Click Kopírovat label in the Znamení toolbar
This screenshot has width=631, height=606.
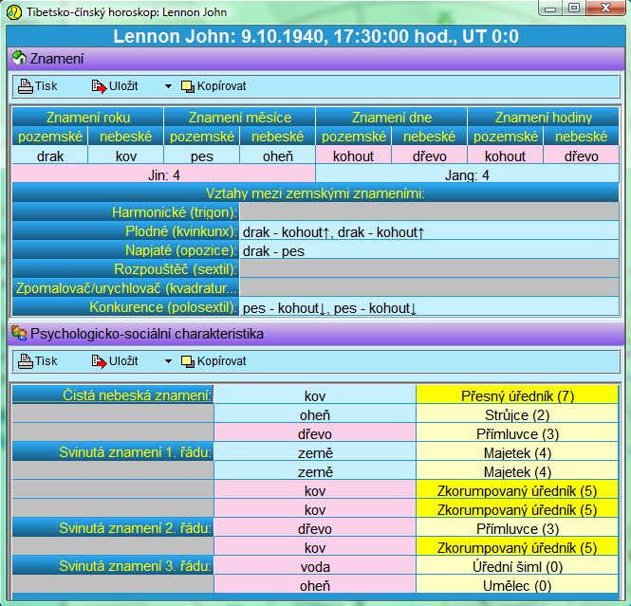click(221, 86)
